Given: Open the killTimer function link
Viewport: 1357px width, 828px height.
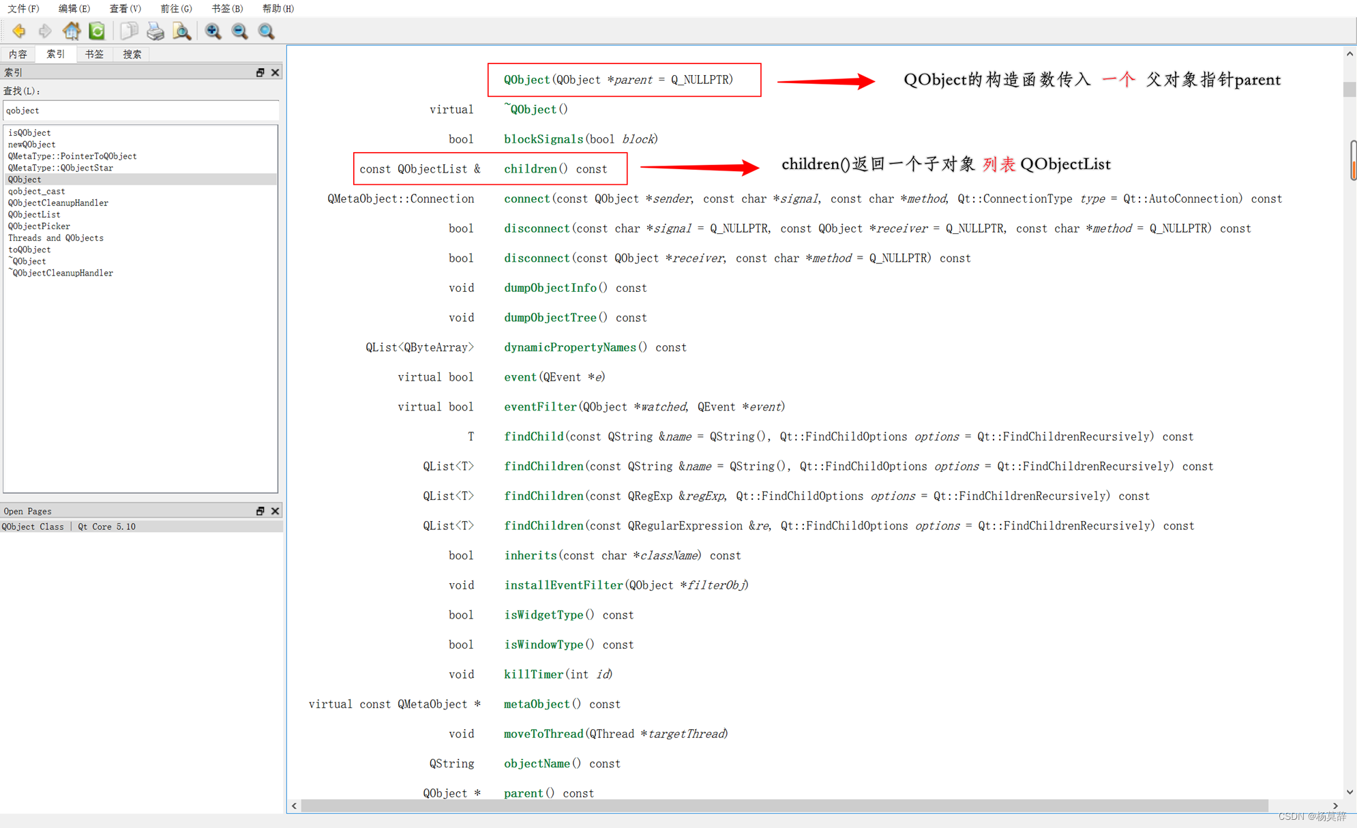Looking at the screenshot, I should (533, 675).
